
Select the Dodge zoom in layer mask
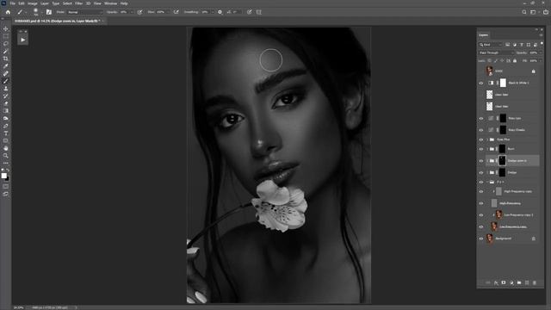[x=502, y=161]
